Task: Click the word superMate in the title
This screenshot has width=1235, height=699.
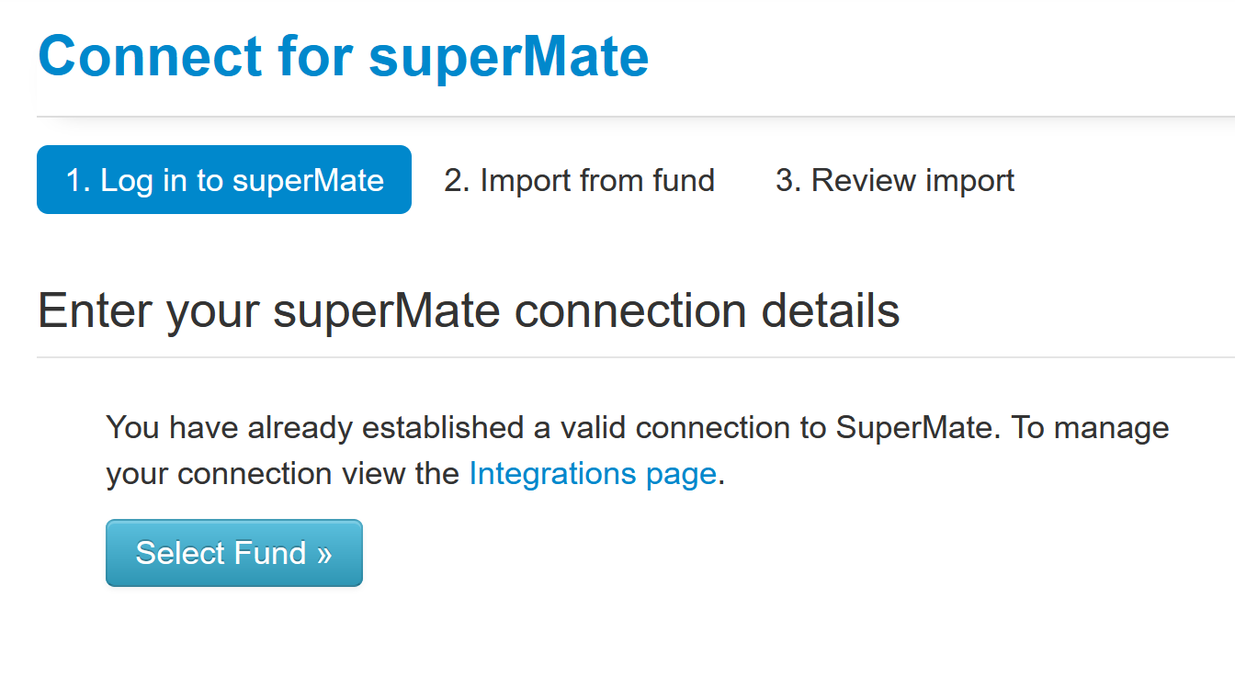Action: pos(509,57)
